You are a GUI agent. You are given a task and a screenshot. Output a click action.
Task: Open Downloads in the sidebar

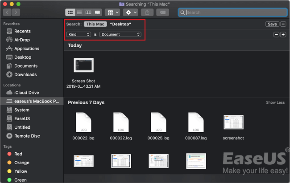25,74
